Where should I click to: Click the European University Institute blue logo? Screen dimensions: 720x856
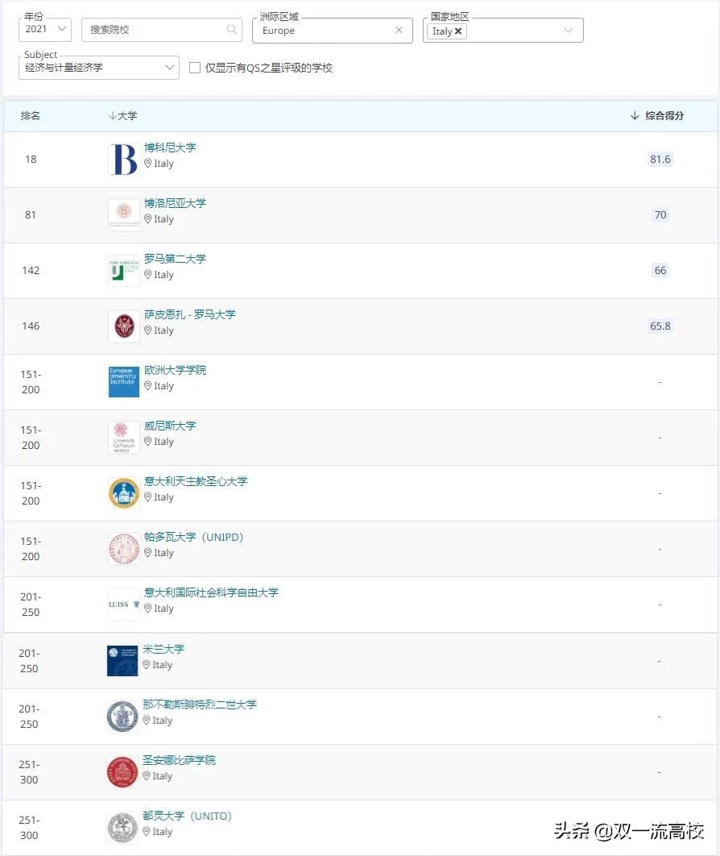[x=122, y=380]
